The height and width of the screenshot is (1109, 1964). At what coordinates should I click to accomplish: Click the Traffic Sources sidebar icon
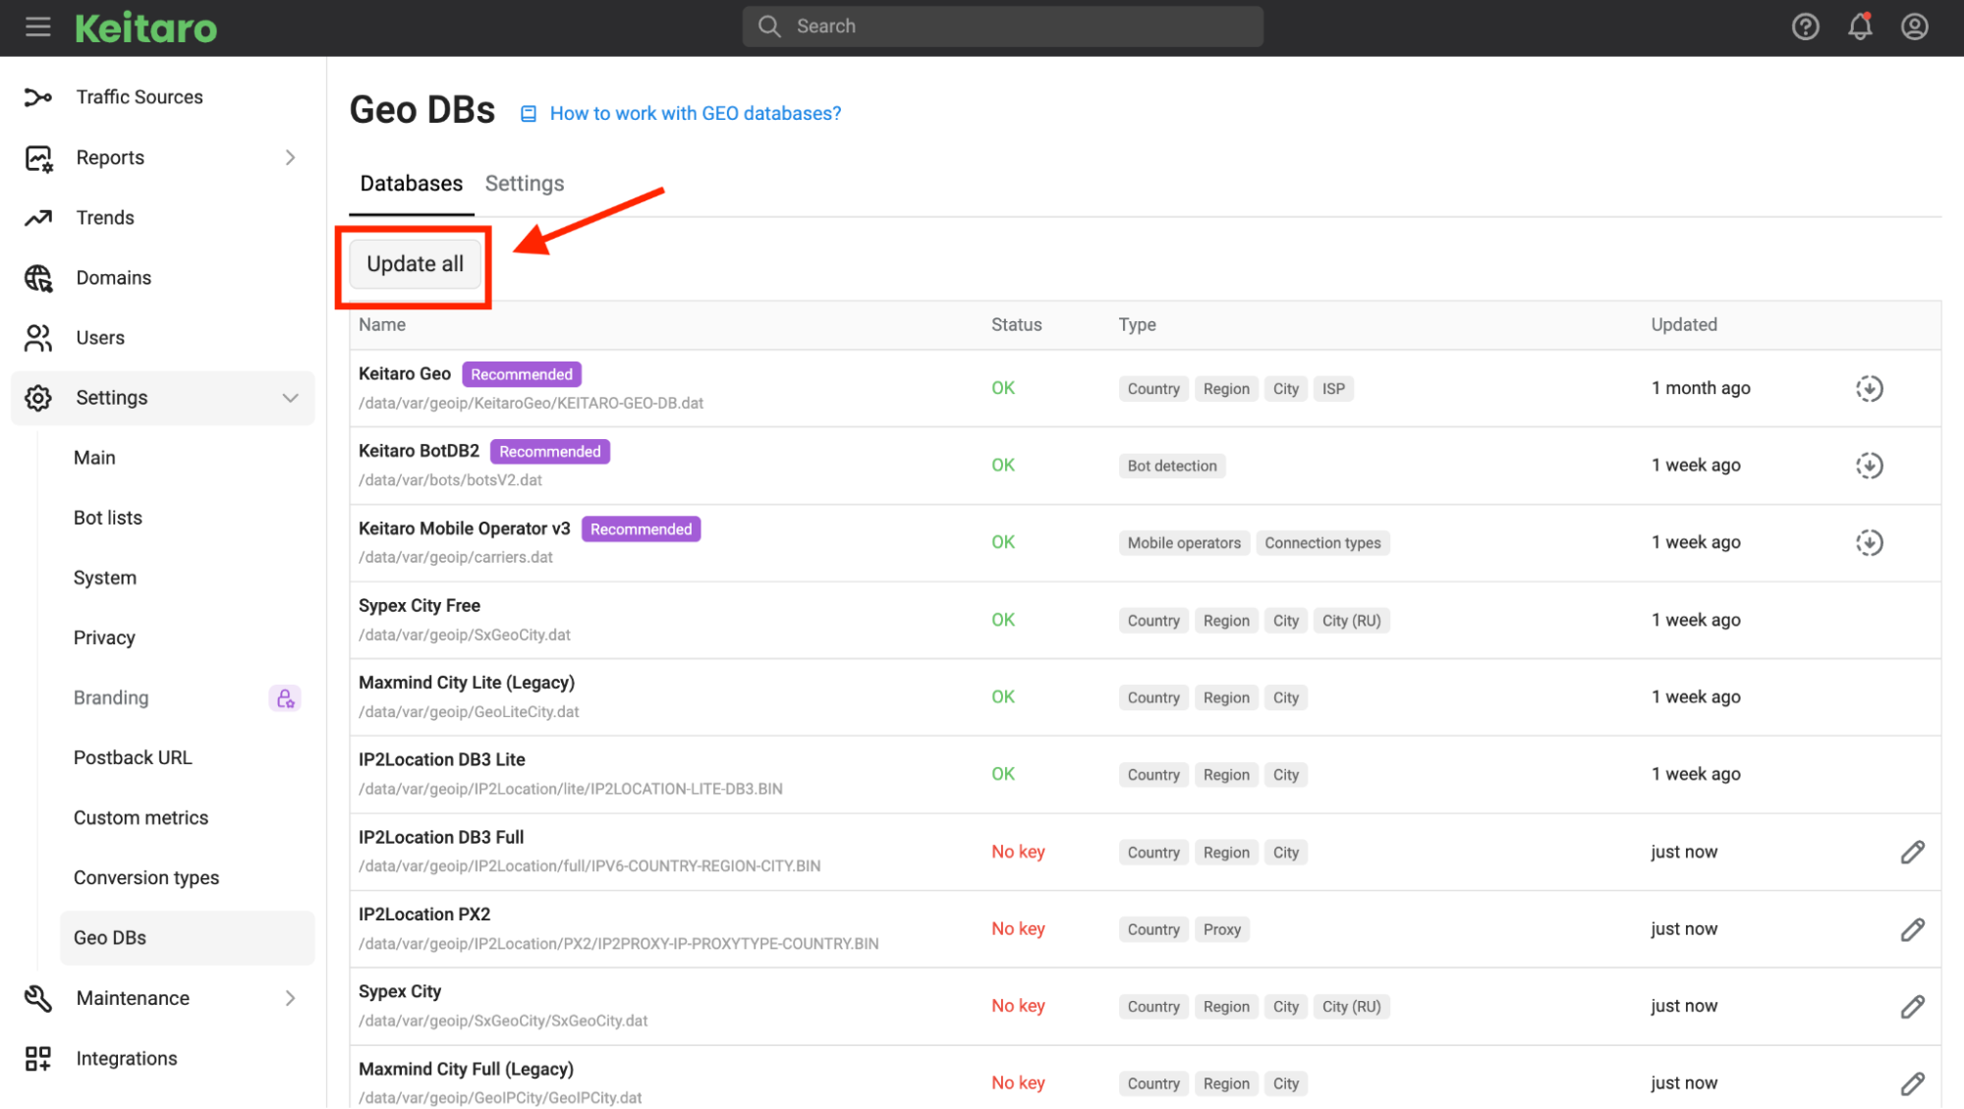[38, 97]
